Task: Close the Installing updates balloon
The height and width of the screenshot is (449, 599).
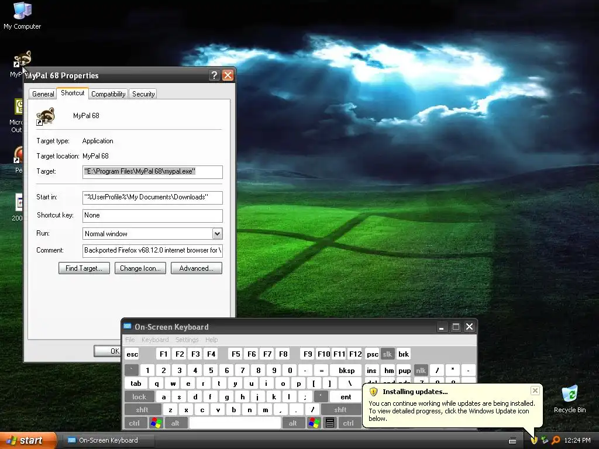Action: (x=535, y=391)
